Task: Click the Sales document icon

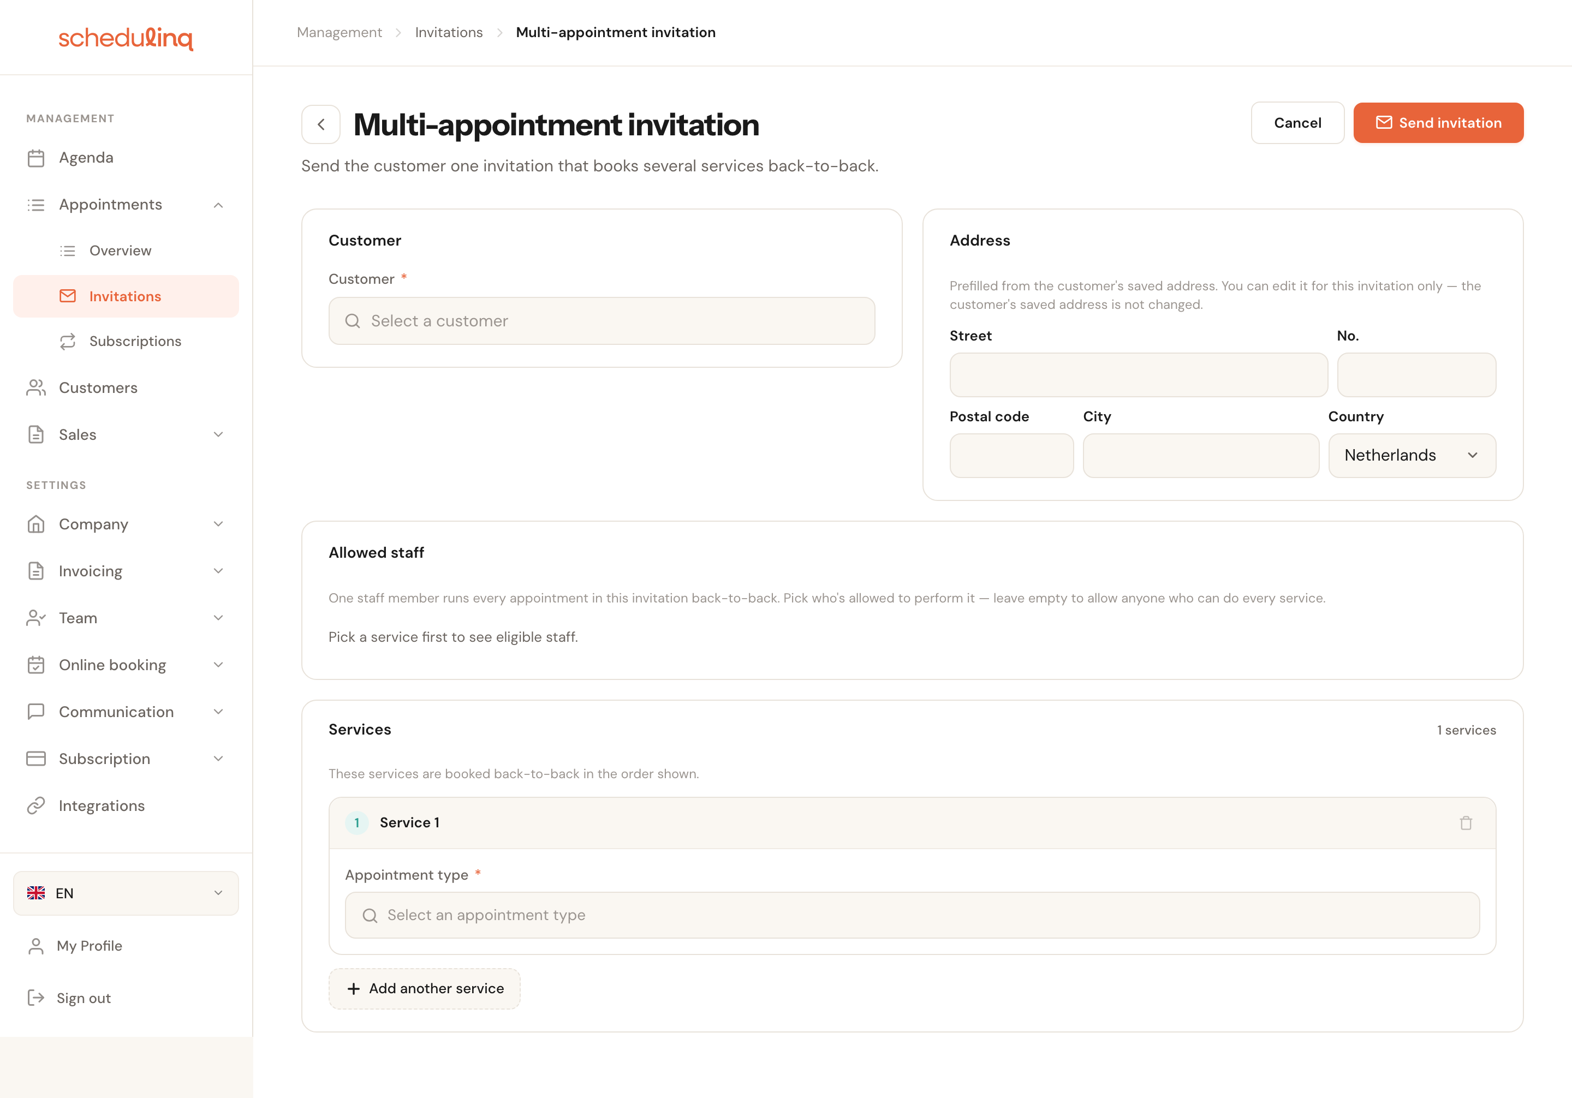Action: coord(35,435)
